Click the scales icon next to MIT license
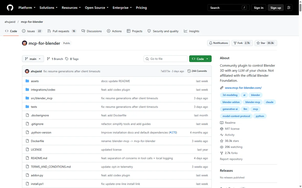Screen dimensions: 302x188 pos(221,129)
